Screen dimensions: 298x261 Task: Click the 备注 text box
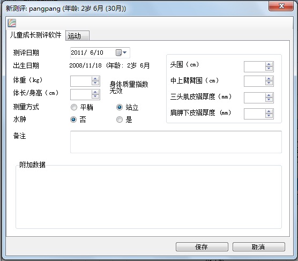176,142
